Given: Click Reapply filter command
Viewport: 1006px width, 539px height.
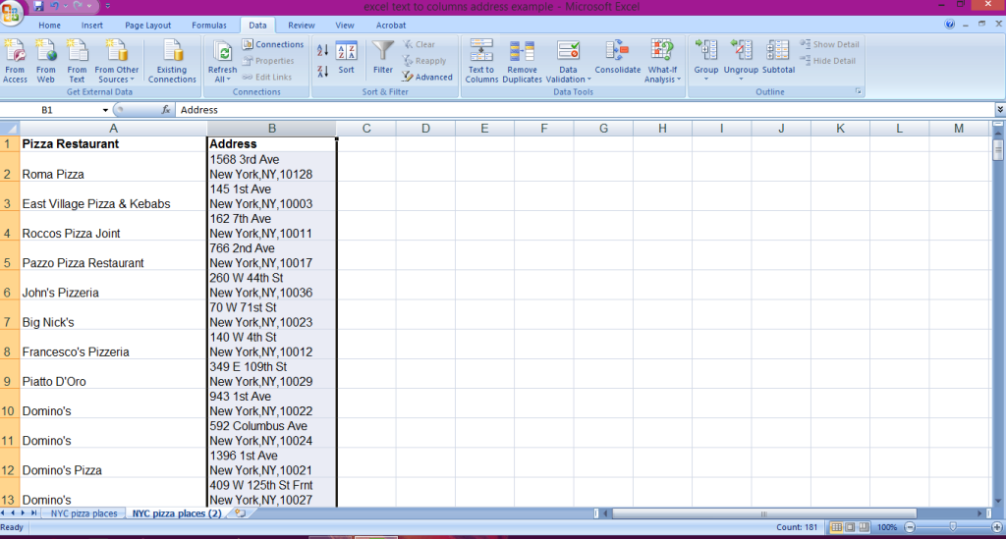Looking at the screenshot, I should tap(424, 61).
